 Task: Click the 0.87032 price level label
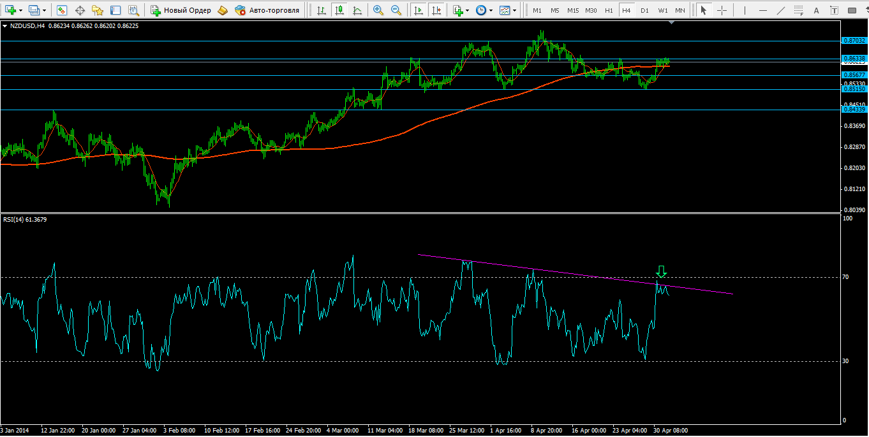(x=853, y=40)
